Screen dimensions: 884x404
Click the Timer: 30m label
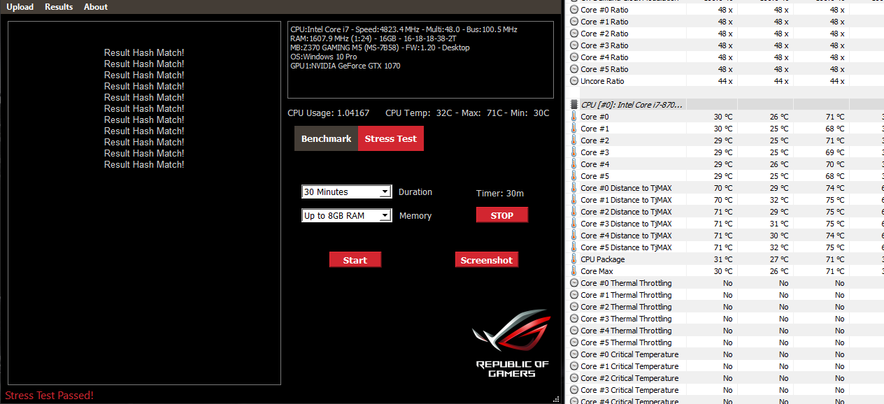click(500, 194)
